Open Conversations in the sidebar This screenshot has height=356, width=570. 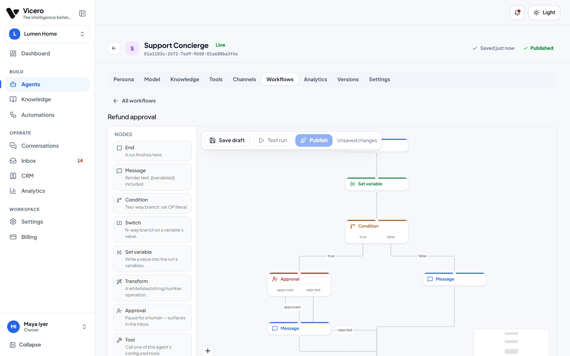pos(47,146)
